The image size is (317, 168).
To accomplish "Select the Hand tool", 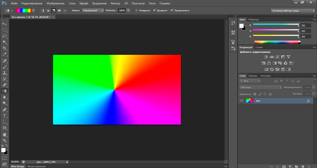I will click(x=5, y=134).
